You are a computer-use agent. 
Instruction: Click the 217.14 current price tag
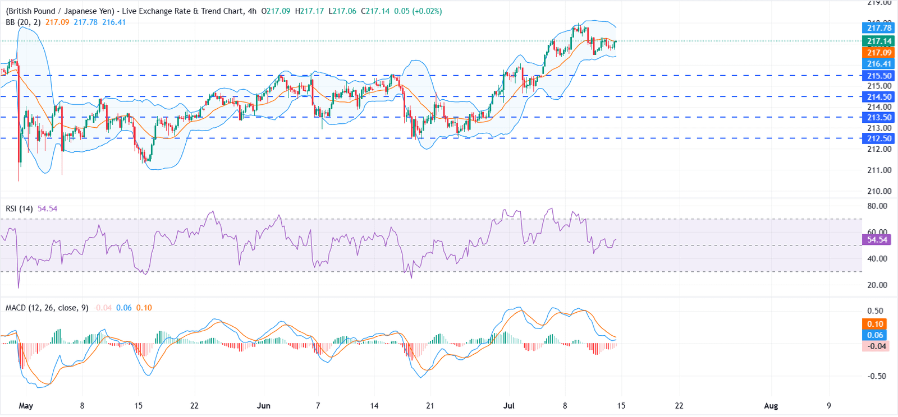coord(878,41)
